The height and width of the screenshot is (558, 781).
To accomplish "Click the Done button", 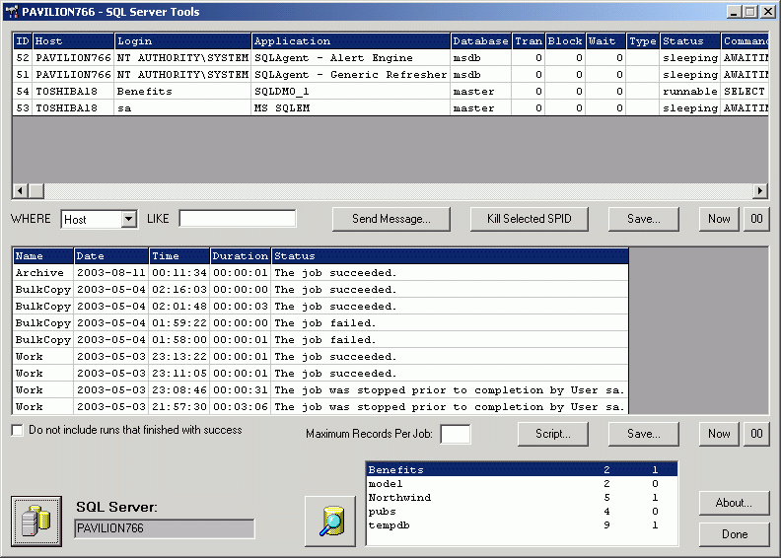I will point(734,534).
